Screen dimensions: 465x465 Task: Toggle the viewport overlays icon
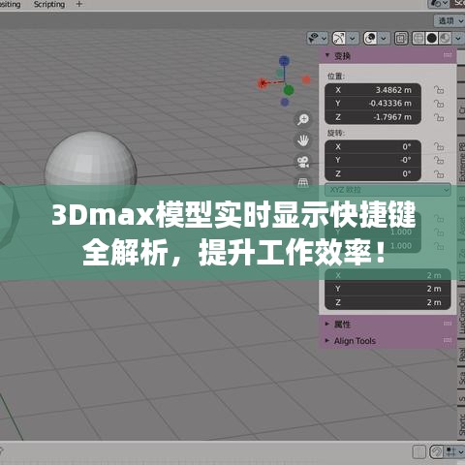pyautogui.click(x=370, y=38)
